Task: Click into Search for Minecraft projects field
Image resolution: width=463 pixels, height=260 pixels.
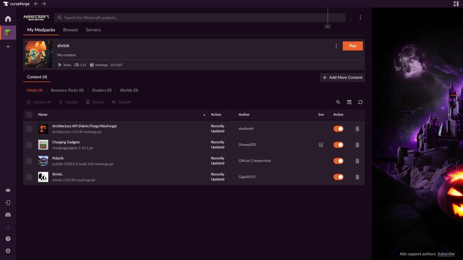Action: [x=200, y=18]
